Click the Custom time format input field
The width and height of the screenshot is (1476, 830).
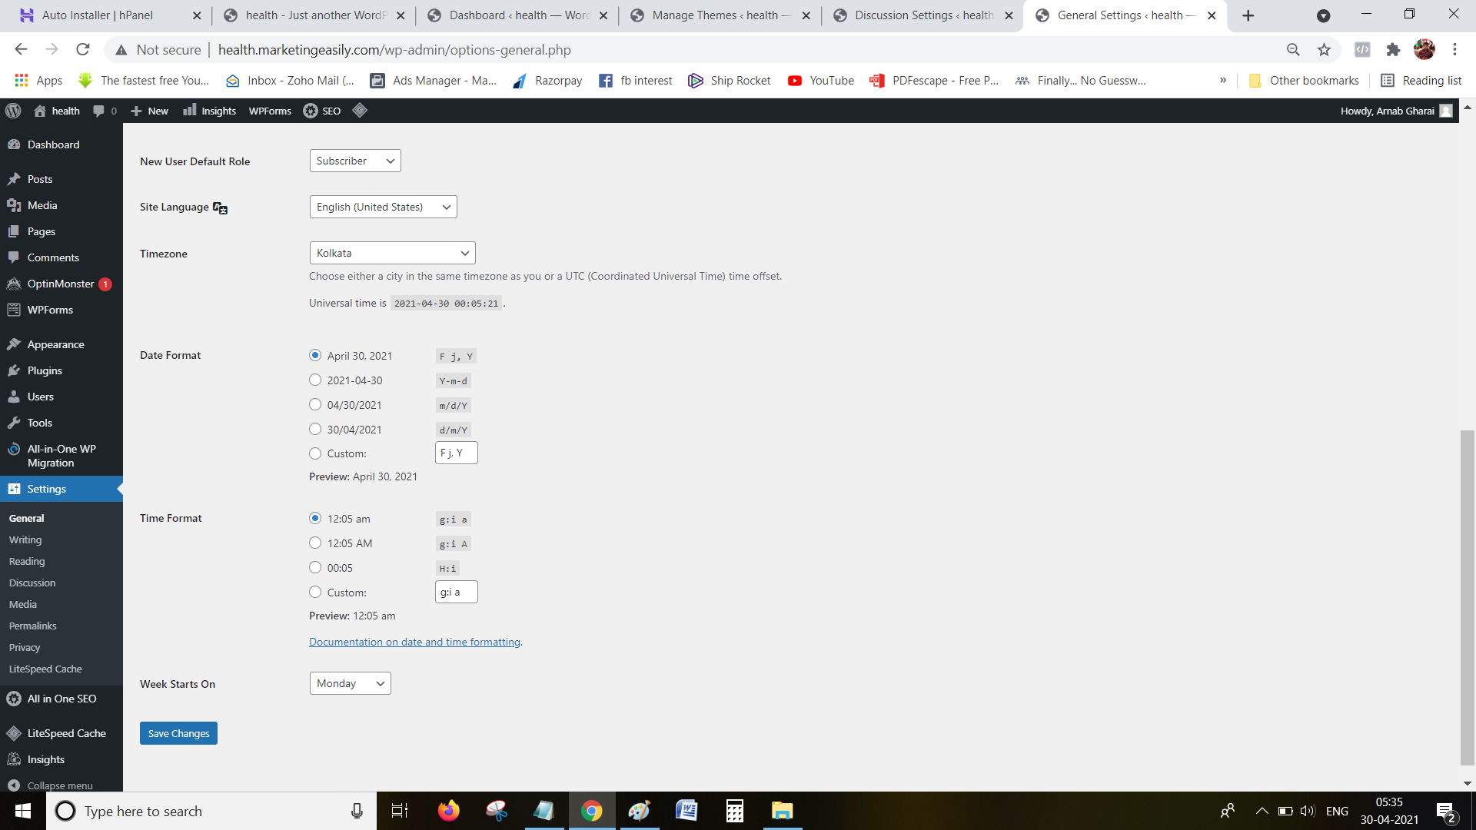[x=455, y=592]
